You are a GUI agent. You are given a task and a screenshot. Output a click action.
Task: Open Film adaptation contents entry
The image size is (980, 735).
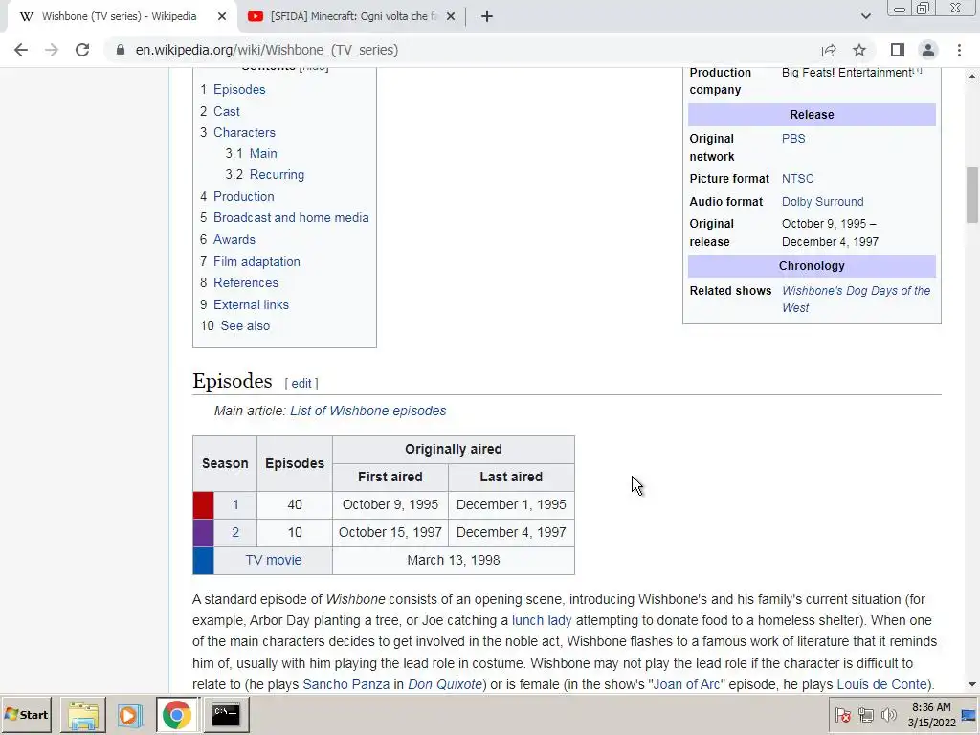click(256, 262)
